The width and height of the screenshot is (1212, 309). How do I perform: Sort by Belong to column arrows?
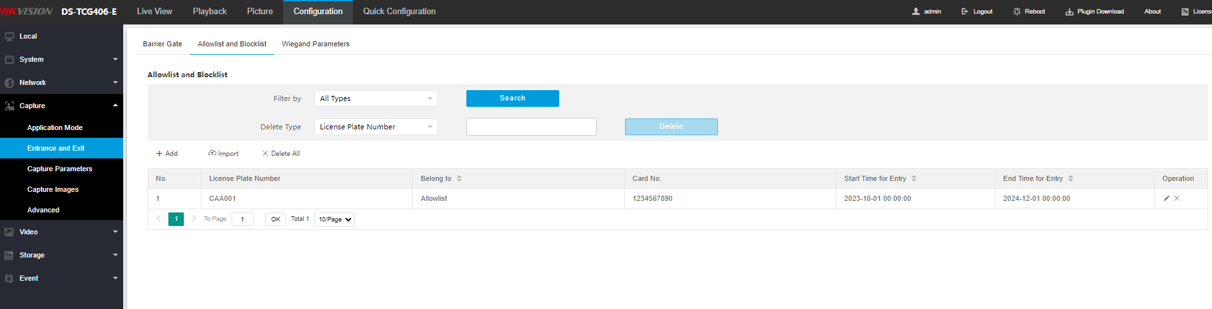[459, 178]
